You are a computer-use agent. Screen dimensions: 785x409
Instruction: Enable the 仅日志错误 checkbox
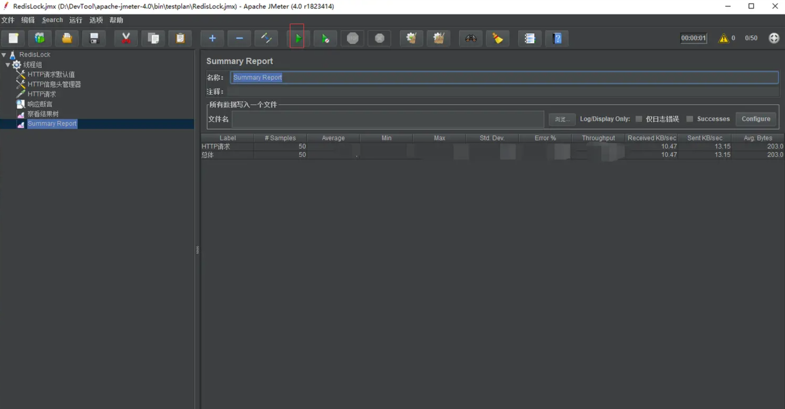point(639,119)
